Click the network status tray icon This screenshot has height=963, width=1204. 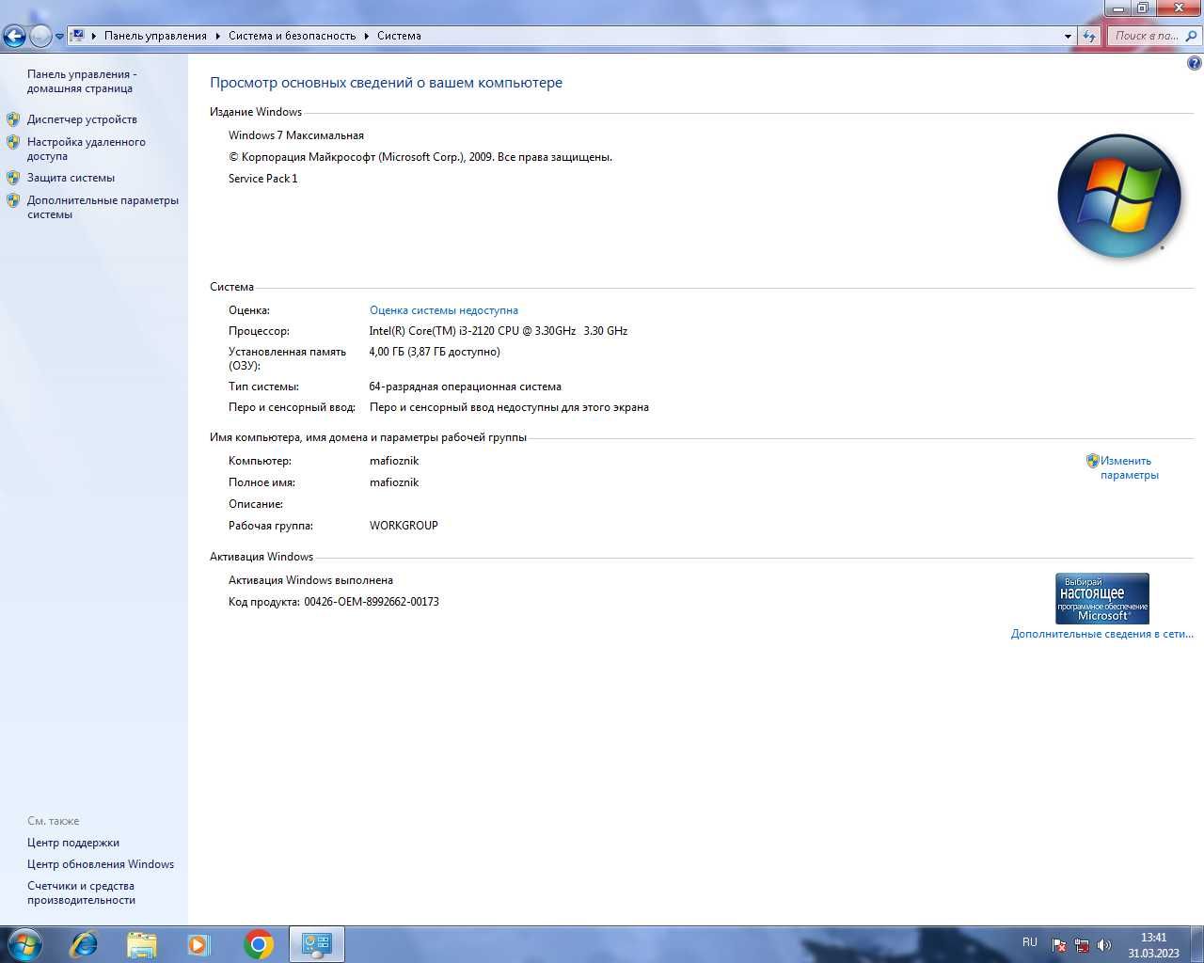[x=1082, y=945]
